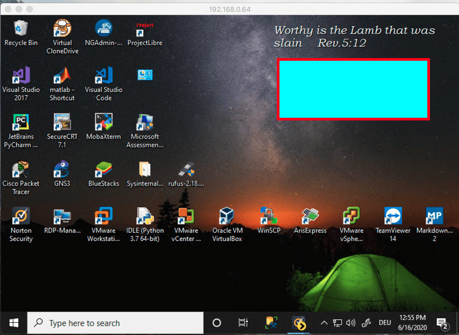The image size is (459, 335).
Task: Select the Oracle VM VirtualBox shortcut
Action: pos(227,217)
